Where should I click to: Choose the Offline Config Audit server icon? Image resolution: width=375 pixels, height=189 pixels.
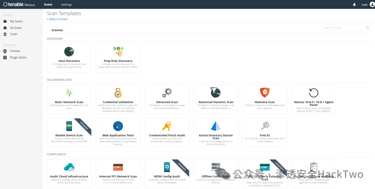point(216,166)
